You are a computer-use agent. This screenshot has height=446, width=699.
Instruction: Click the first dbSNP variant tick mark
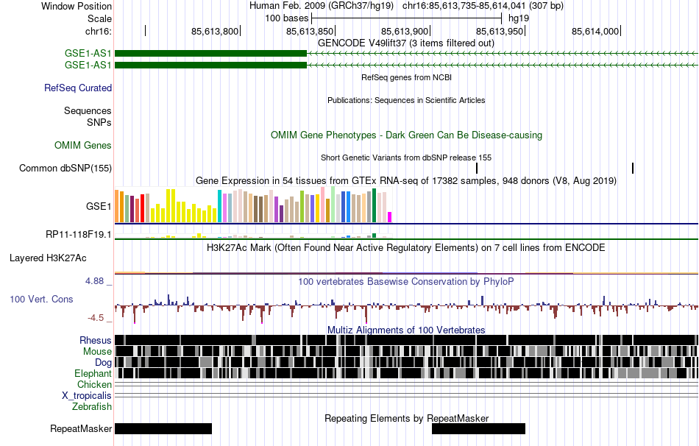click(x=477, y=168)
